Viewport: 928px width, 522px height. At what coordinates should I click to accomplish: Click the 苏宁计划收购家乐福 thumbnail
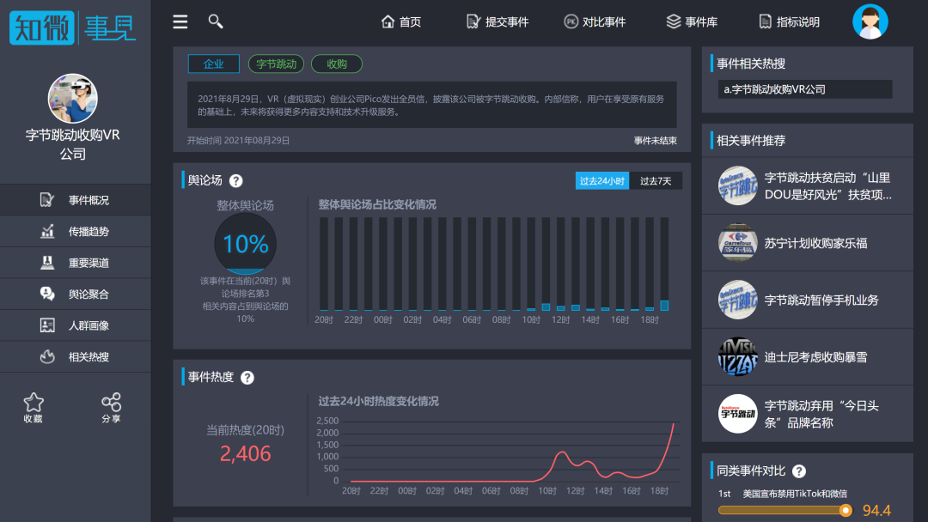[x=737, y=242]
